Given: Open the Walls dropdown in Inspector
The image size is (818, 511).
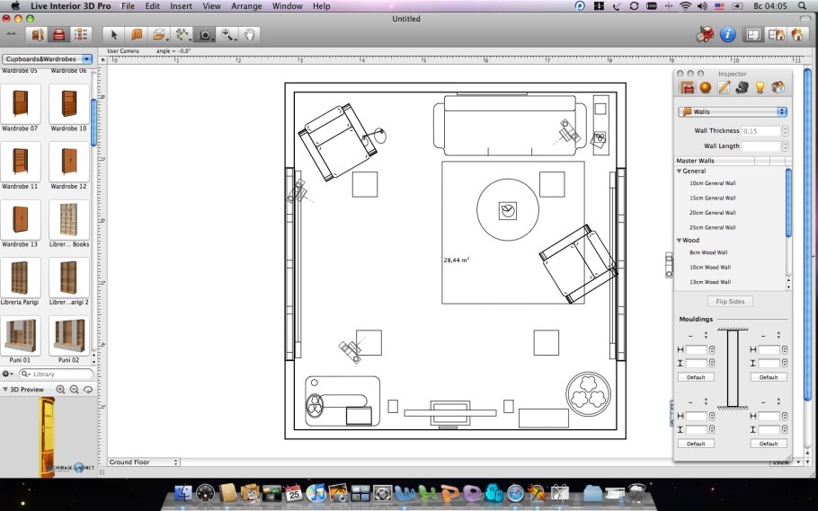Looking at the screenshot, I should point(733,112).
